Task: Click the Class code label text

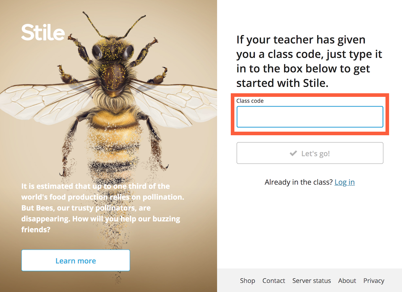Action: pos(250,101)
